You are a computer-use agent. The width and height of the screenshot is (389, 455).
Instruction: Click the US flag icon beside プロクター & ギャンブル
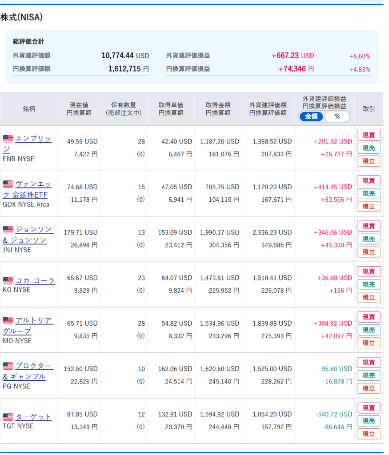coord(8,366)
